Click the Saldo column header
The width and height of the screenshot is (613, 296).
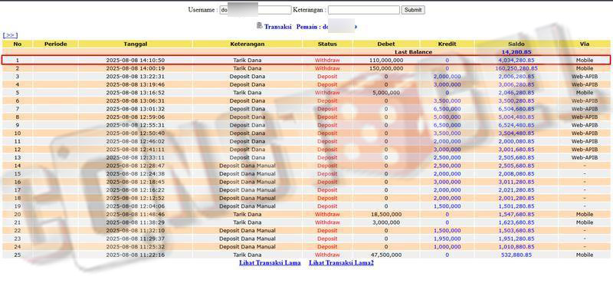tap(516, 44)
